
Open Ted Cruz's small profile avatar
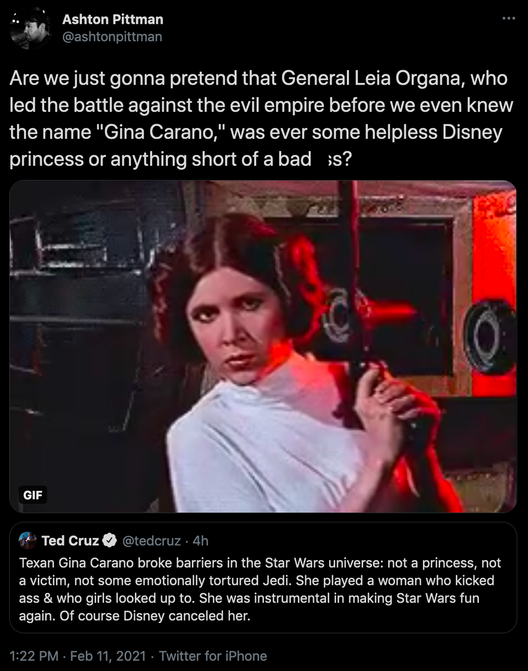[x=27, y=540]
